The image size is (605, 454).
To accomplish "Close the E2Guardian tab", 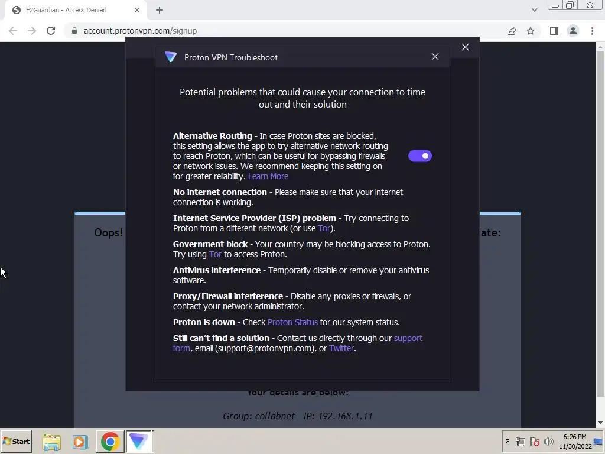I will click(x=137, y=10).
